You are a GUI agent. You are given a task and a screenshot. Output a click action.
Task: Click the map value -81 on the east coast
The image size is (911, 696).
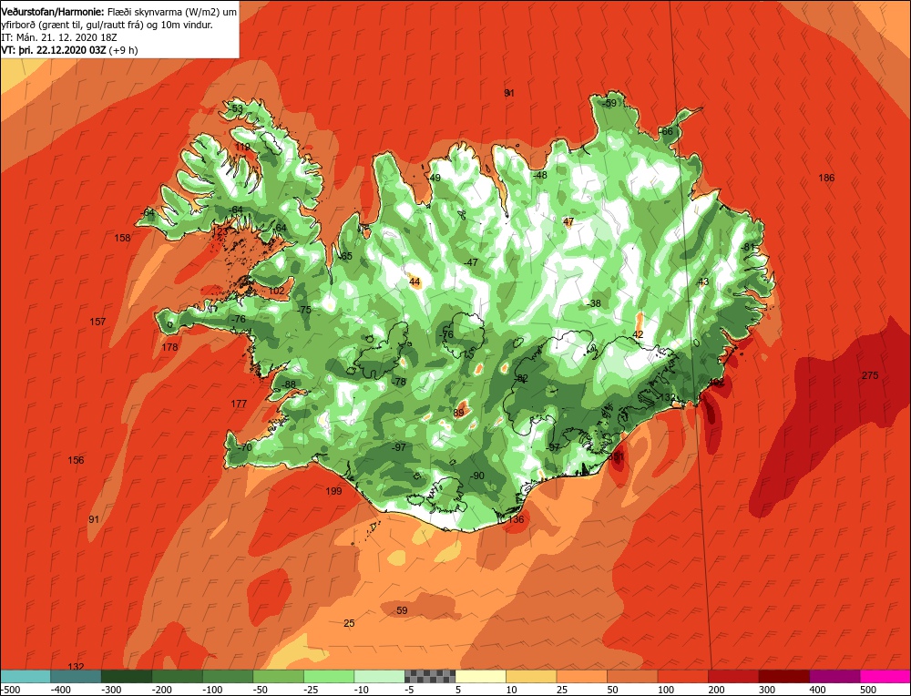748,247
